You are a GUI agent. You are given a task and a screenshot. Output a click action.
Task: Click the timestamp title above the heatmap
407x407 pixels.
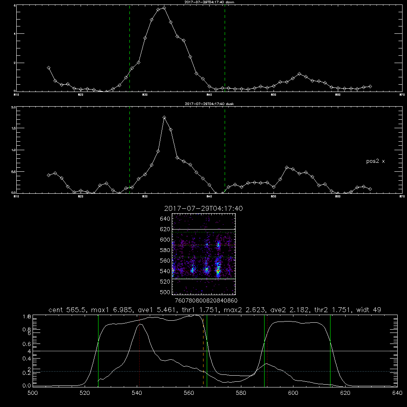point(203,208)
